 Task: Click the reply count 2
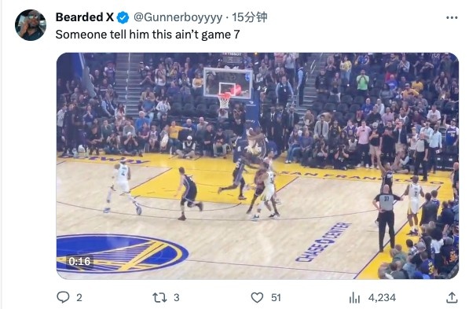point(79,298)
